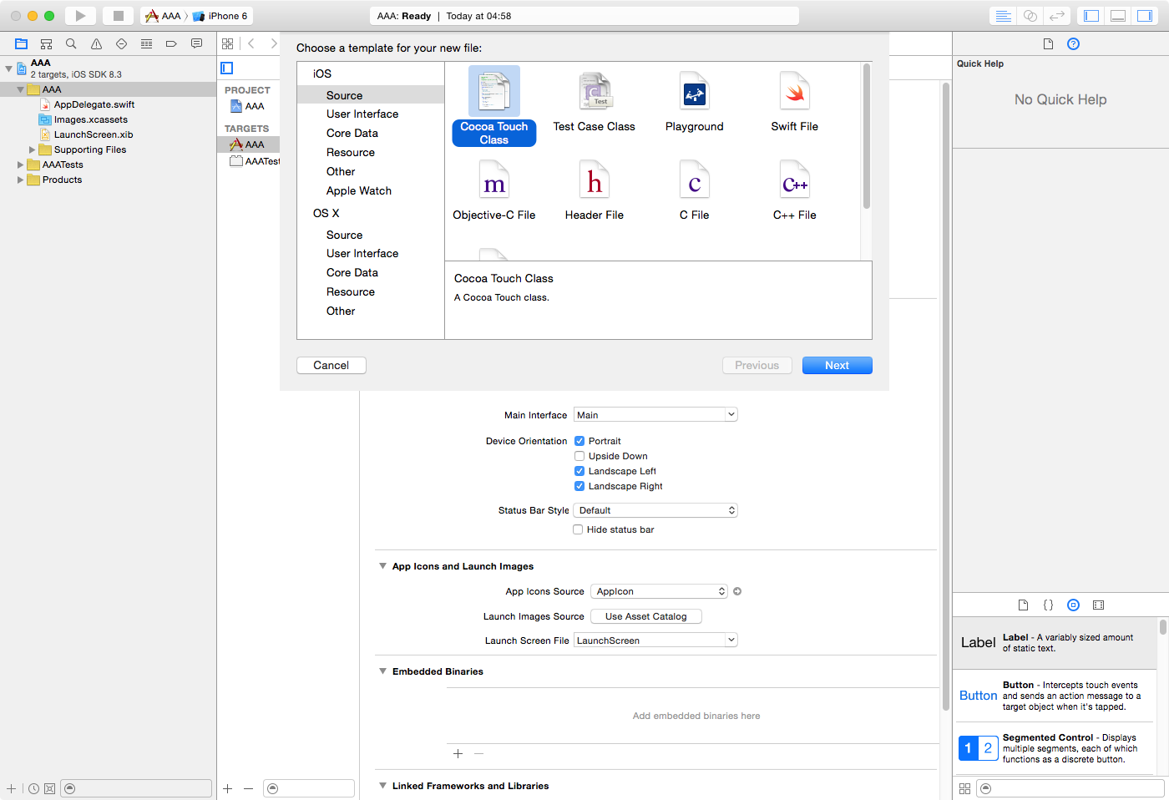Toggle the debug area visibility
The width and height of the screenshot is (1169, 800).
pyautogui.click(x=1118, y=16)
